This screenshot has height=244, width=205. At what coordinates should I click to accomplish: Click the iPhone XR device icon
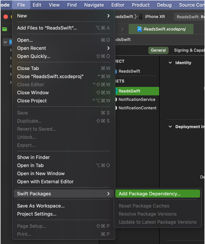point(141,17)
